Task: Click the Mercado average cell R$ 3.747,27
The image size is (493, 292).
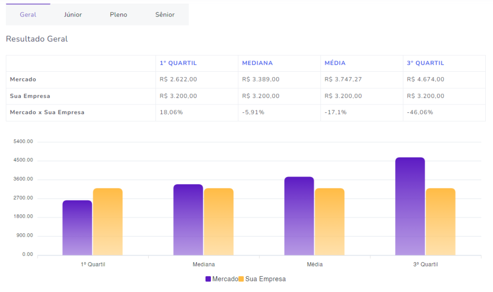Action: tap(343, 80)
